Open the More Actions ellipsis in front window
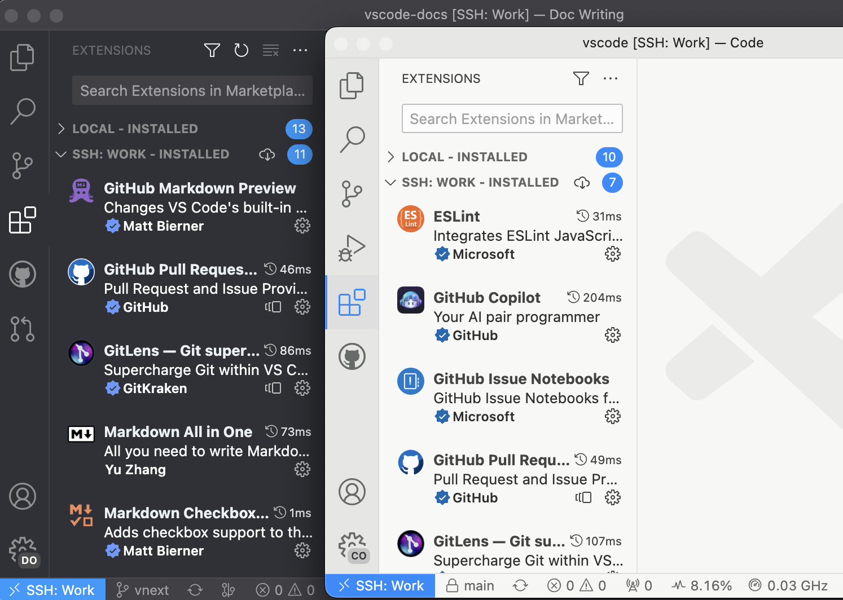The width and height of the screenshot is (843, 600). pyautogui.click(x=611, y=78)
